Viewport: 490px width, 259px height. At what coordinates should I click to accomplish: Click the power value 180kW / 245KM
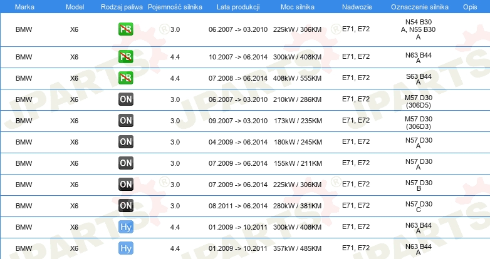click(298, 142)
